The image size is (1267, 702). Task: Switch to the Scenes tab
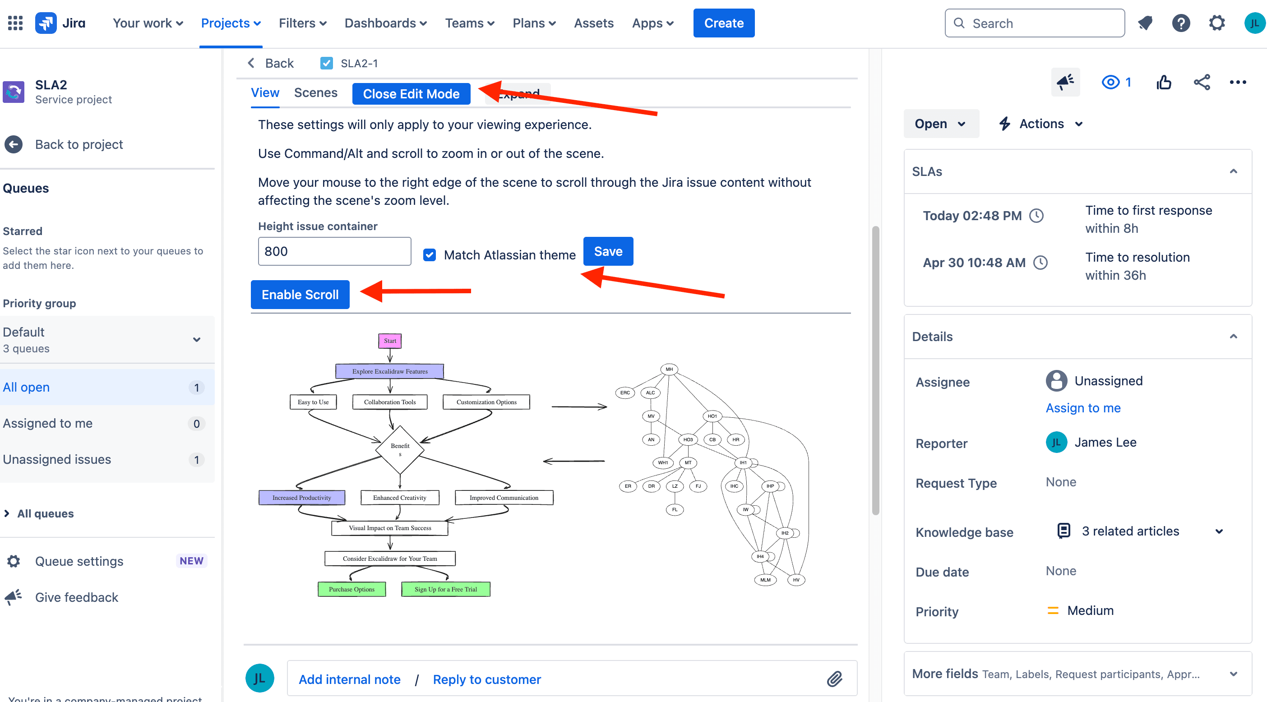(x=316, y=92)
